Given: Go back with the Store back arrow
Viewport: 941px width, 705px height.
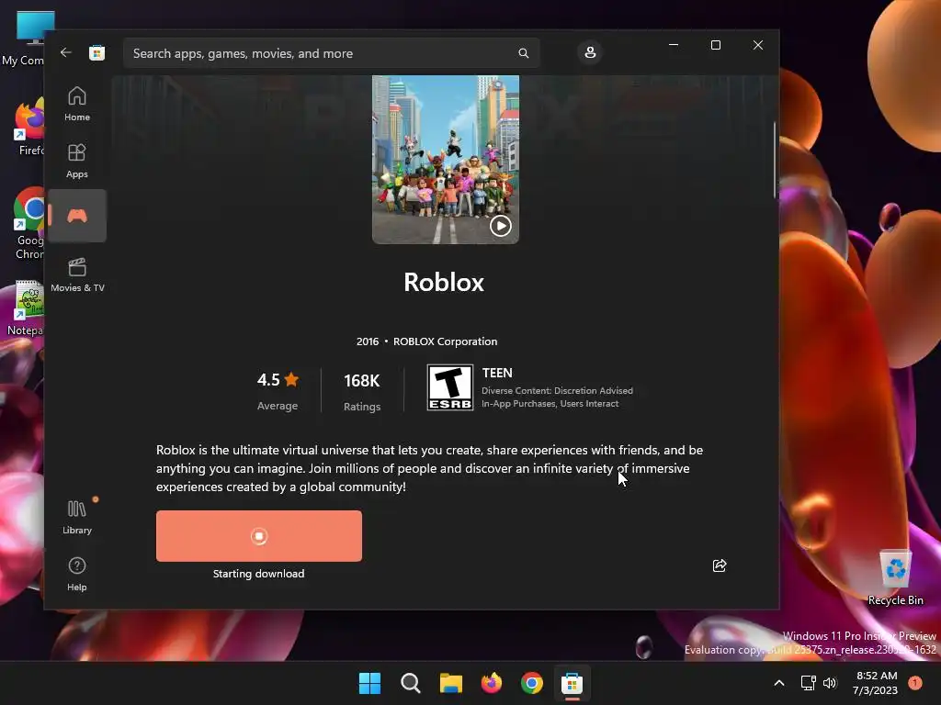Looking at the screenshot, I should coord(66,52).
